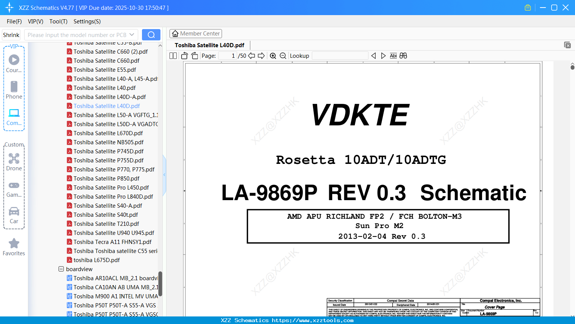Image resolution: width=575 pixels, height=324 pixels.
Task: Open Toshiba Satellite NB505.pdf
Action: click(108, 142)
